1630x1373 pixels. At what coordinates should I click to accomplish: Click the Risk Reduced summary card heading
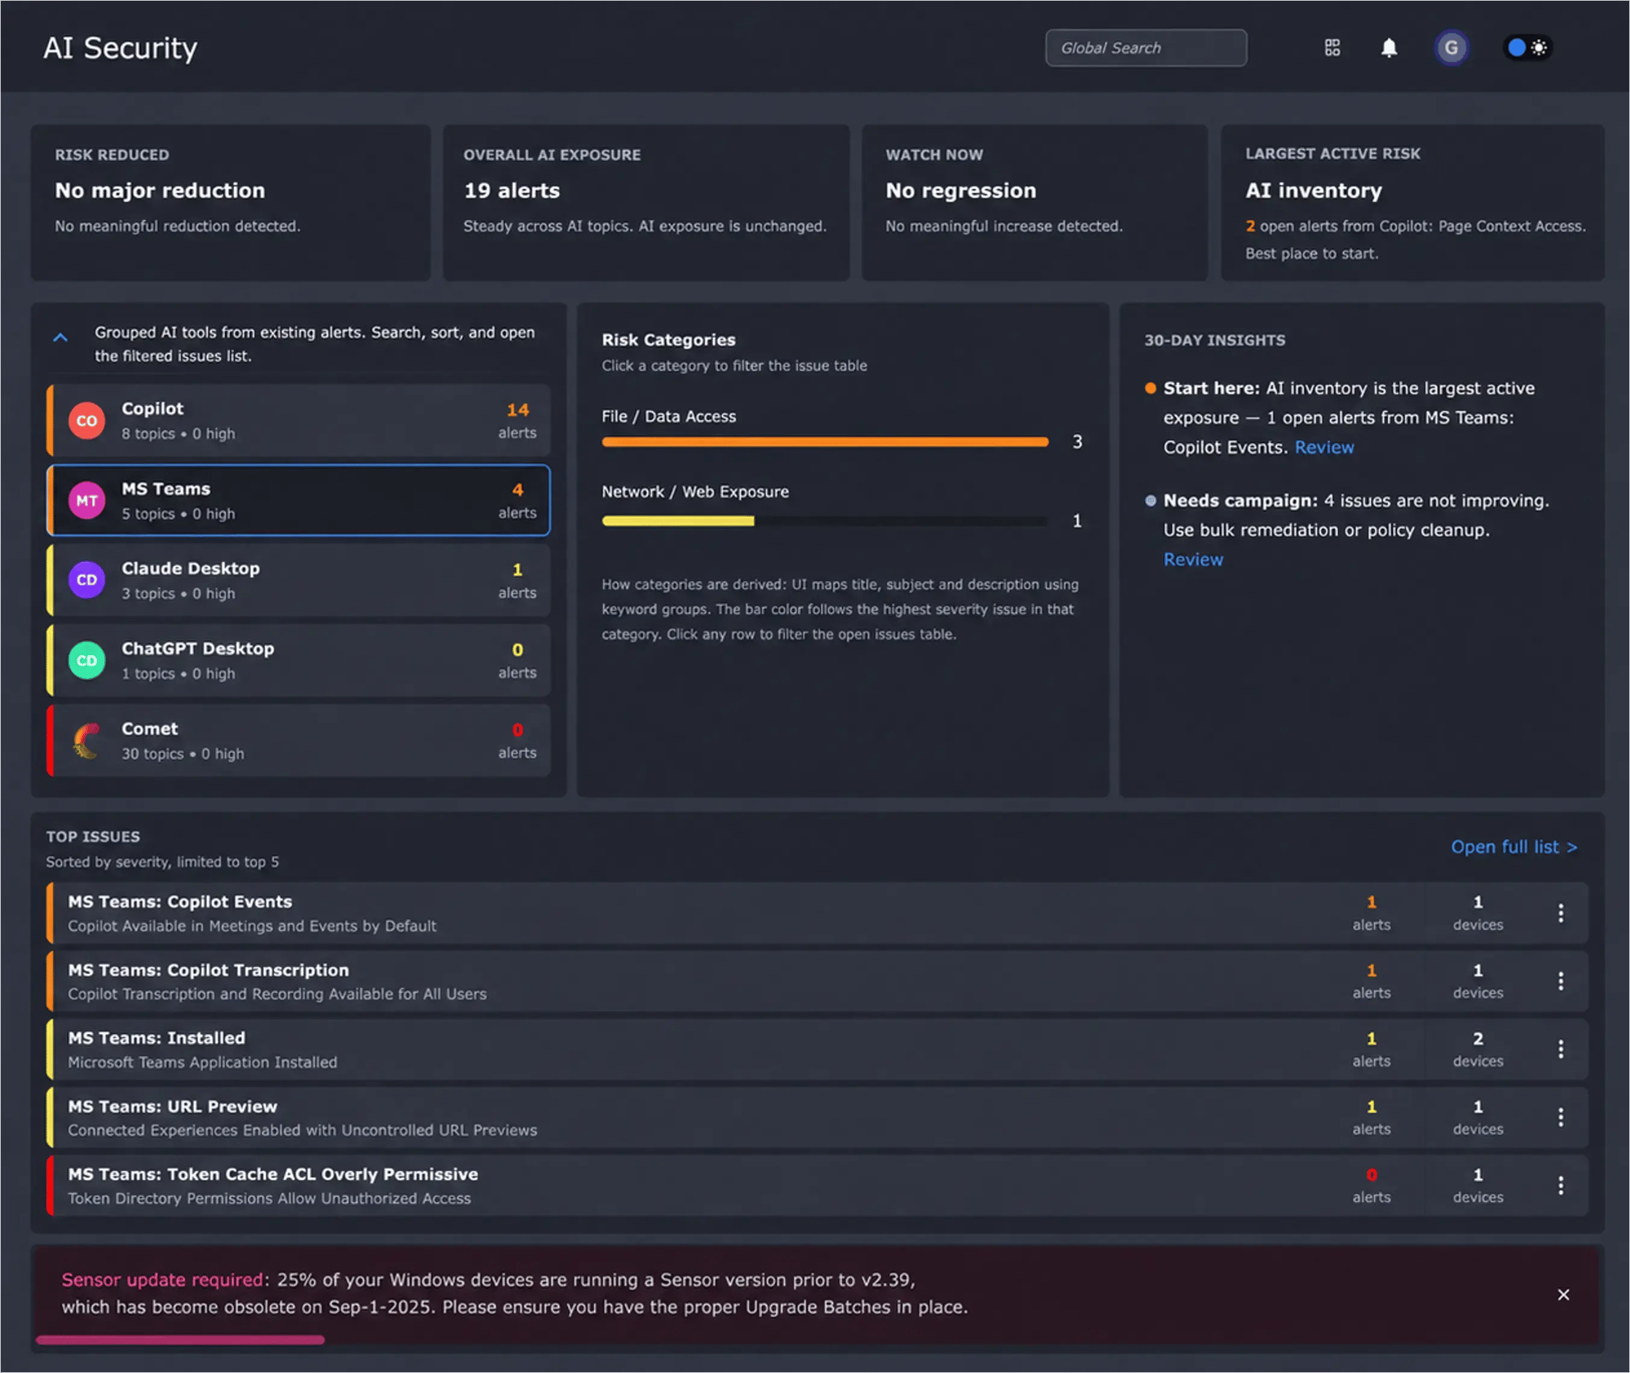click(112, 155)
